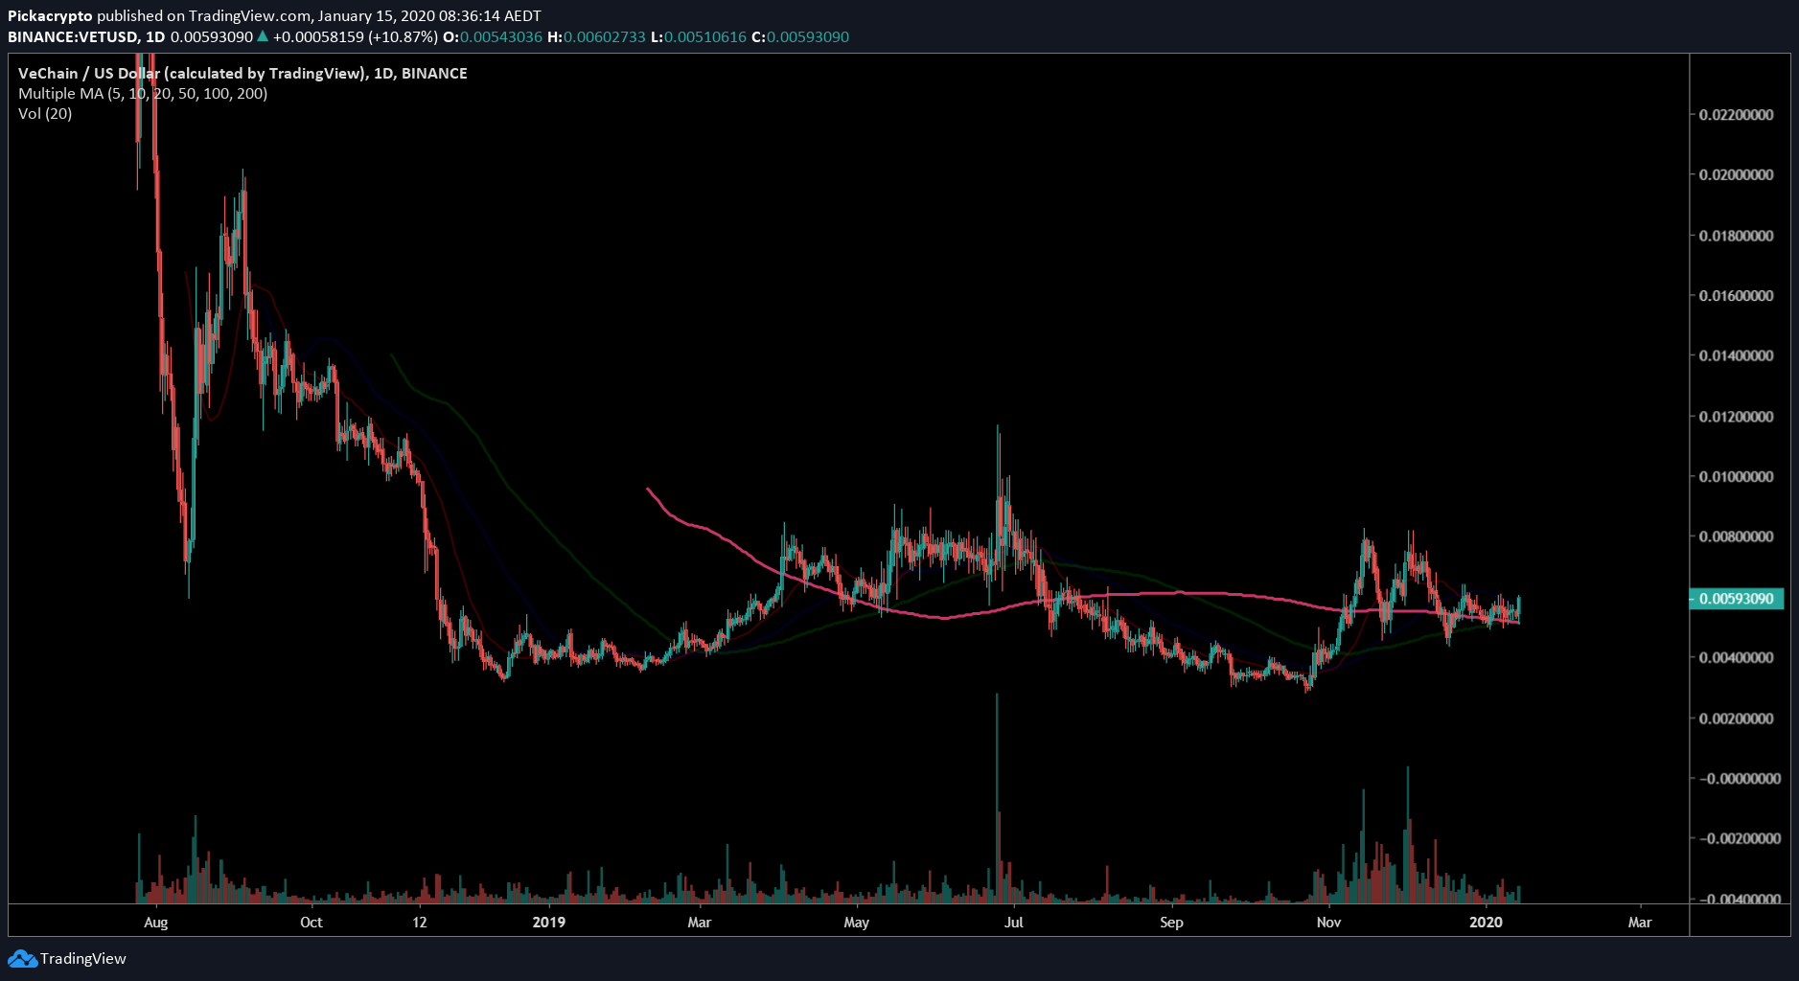Click the Pickacrypto author name
Viewport: 1799px width, 981px height.
[50, 16]
